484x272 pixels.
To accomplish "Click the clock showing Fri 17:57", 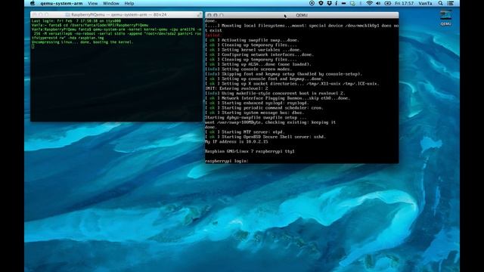I will 404,3.
